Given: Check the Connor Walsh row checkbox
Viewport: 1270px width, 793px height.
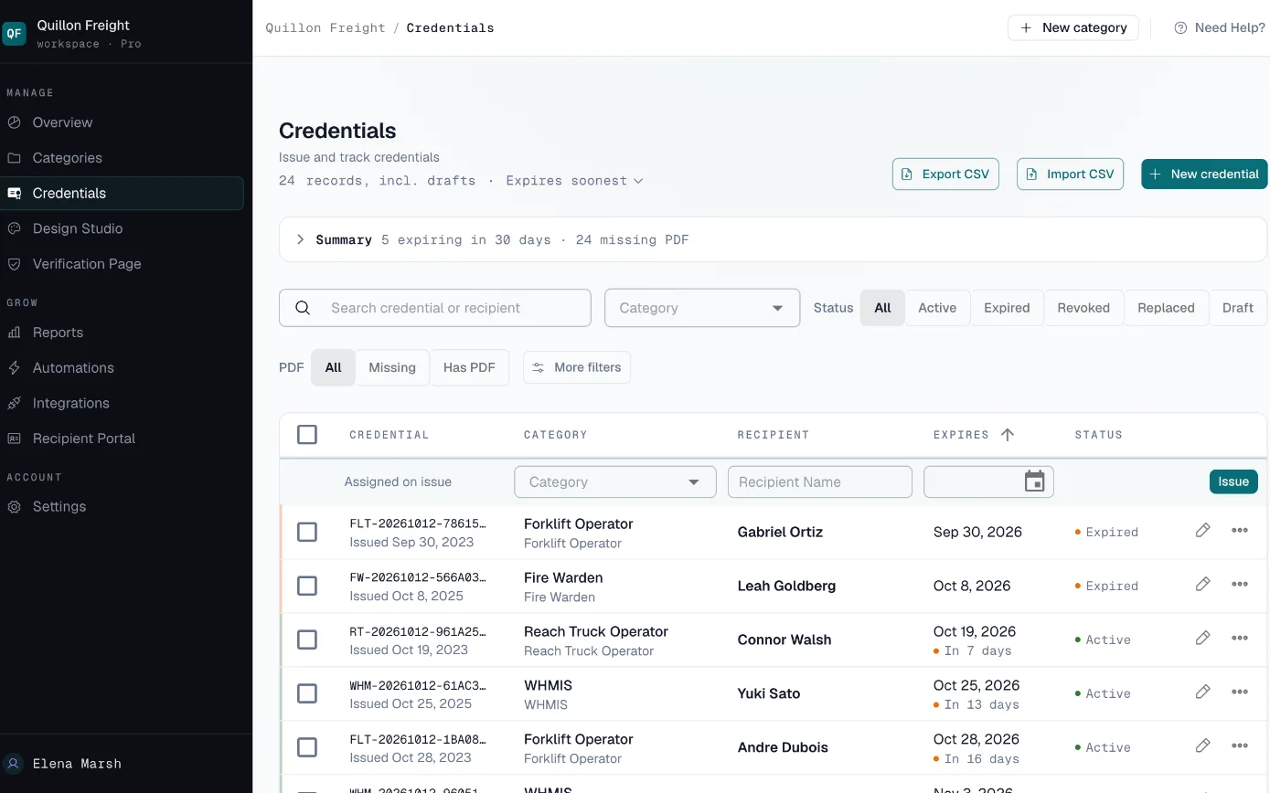Looking at the screenshot, I should tap(307, 640).
